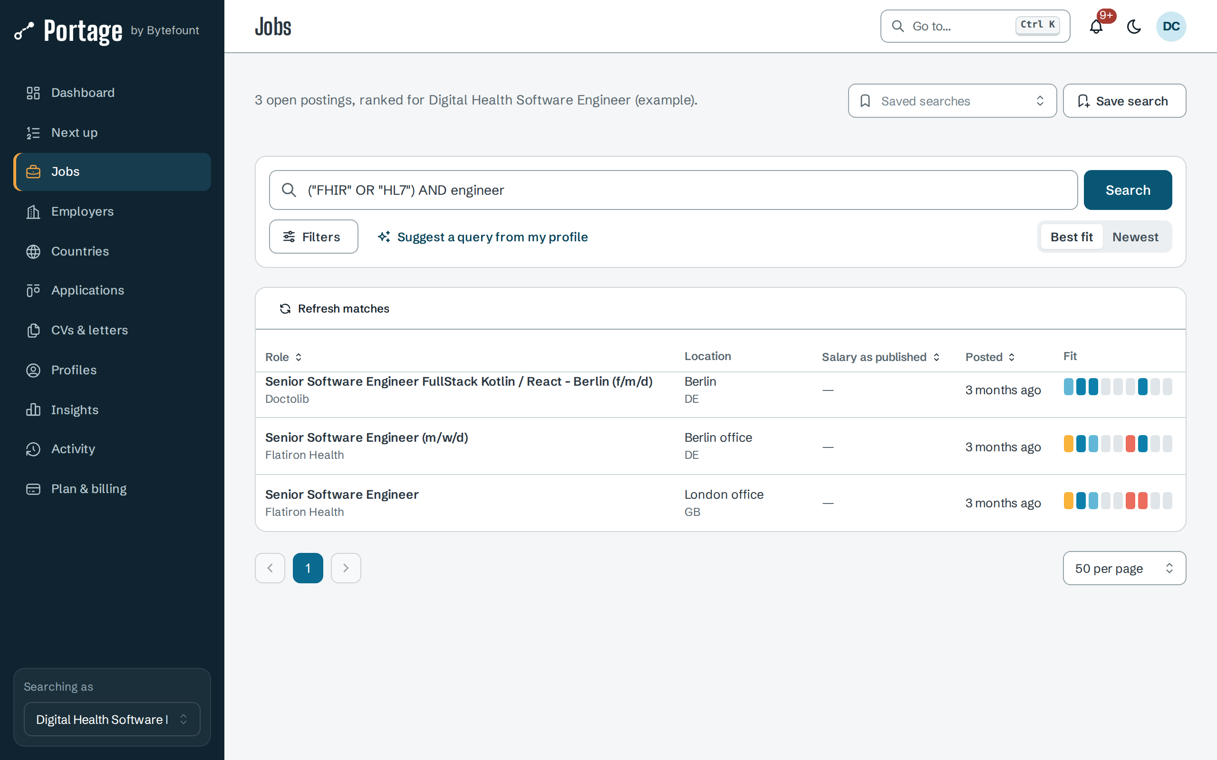Select page 1 in pagination

point(308,568)
